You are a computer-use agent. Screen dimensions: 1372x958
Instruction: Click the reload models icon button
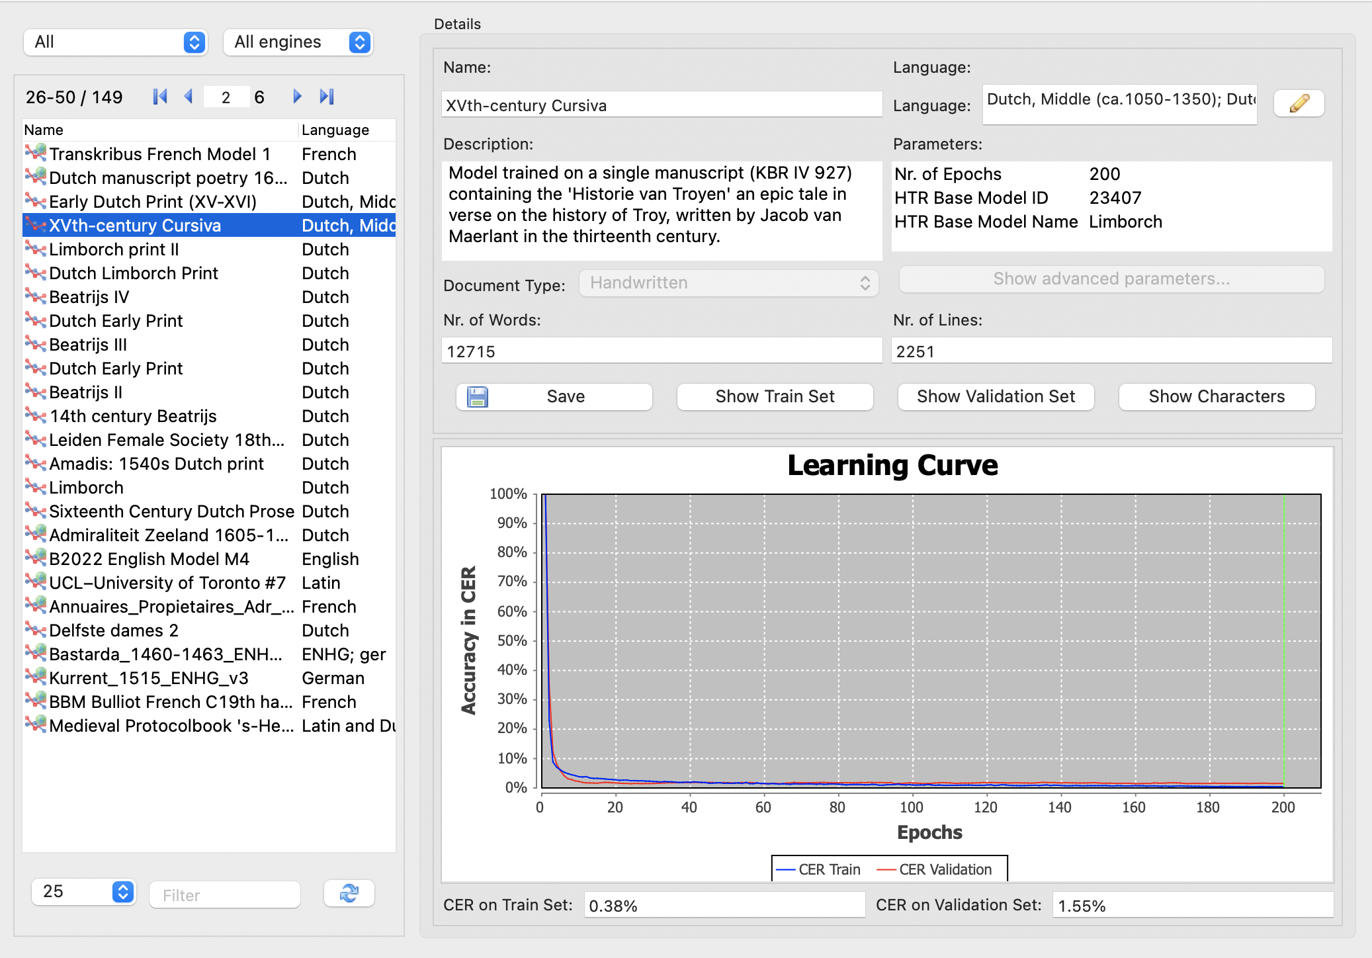click(x=349, y=894)
